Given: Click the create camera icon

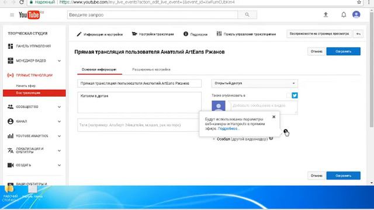Looking at the screenshot, I should 11,165.
